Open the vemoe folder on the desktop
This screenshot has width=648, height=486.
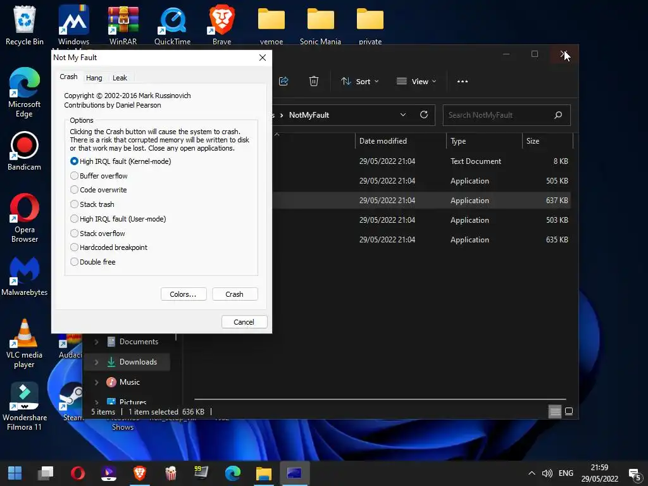tap(271, 25)
